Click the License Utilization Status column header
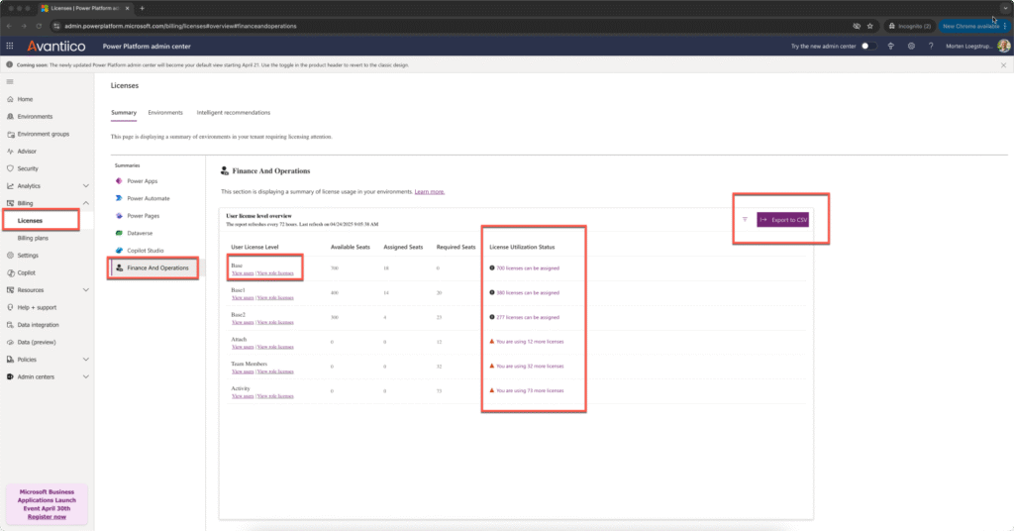 click(x=522, y=247)
